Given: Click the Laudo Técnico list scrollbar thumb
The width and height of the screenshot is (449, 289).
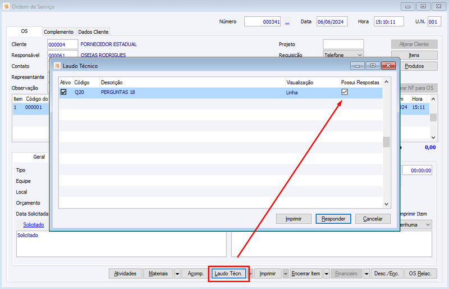Looking at the screenshot, I should click(386, 142).
